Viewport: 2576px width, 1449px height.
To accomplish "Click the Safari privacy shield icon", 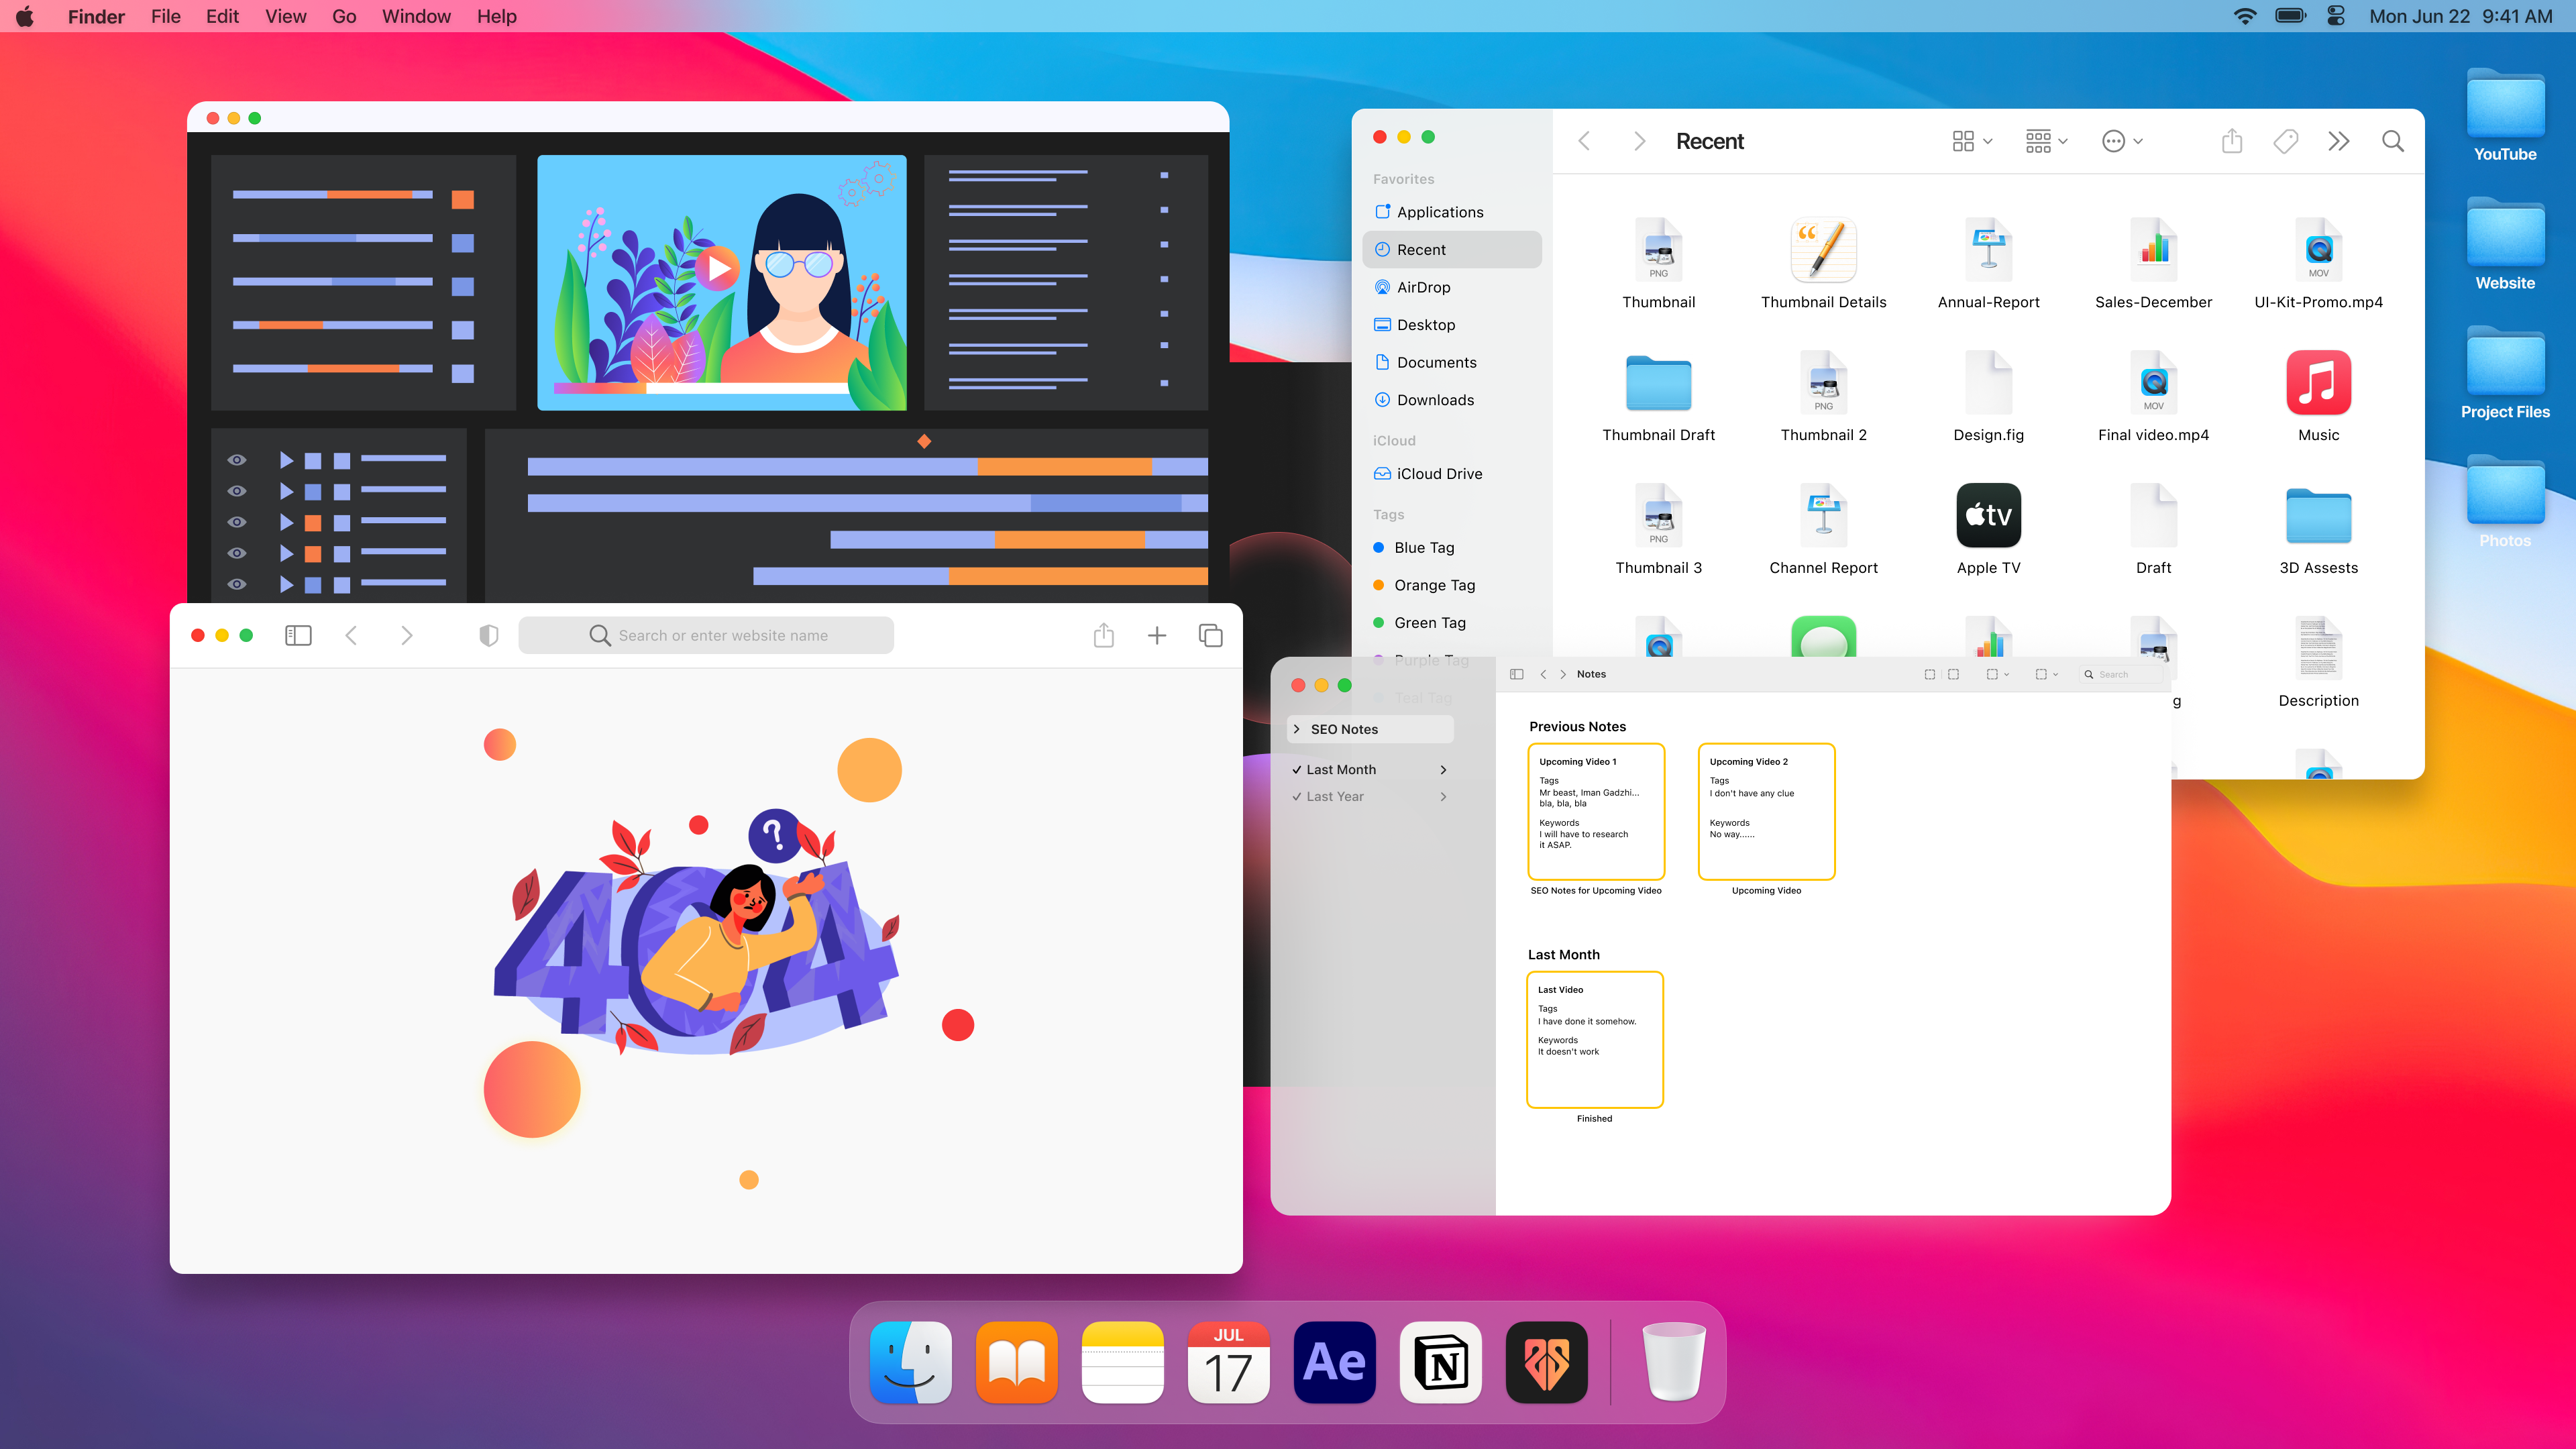I will [488, 635].
